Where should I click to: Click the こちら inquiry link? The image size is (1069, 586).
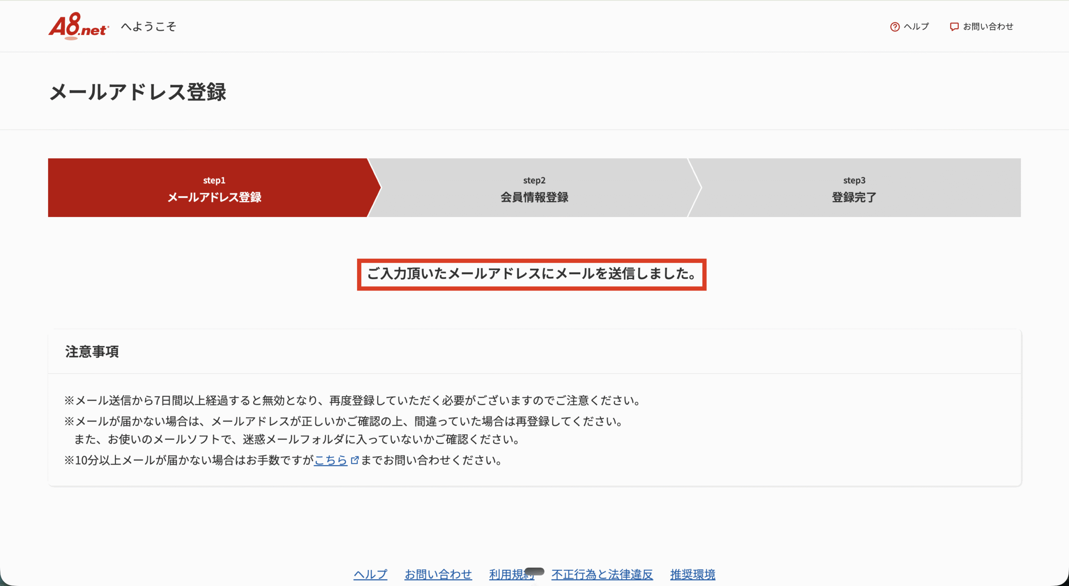[331, 460]
